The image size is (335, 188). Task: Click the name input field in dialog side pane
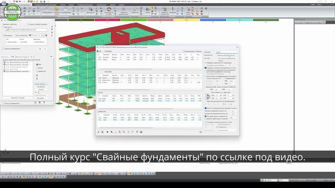[227, 52]
